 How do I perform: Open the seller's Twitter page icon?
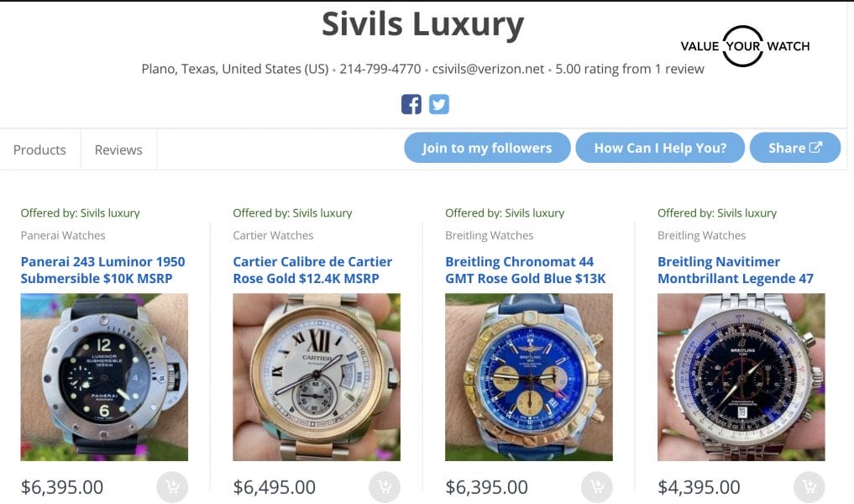[439, 104]
